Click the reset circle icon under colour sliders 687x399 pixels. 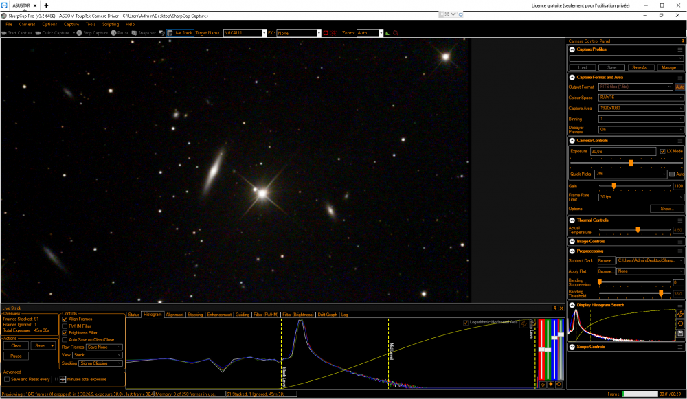click(559, 385)
